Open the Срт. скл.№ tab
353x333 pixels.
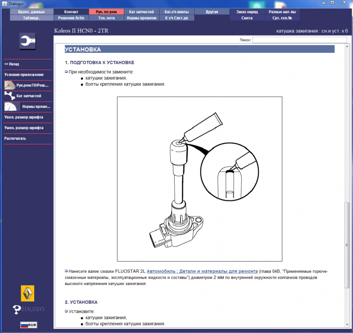pyautogui.click(x=282, y=18)
